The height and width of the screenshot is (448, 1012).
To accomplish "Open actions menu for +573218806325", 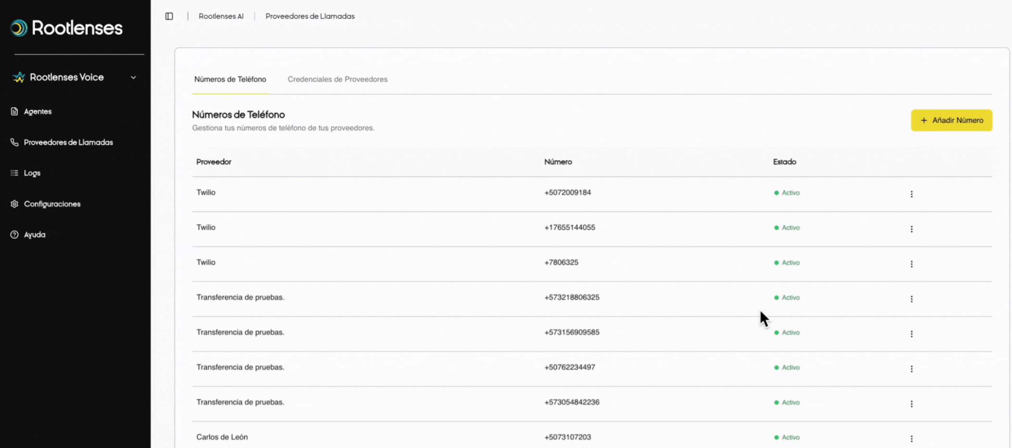I will 911,299.
